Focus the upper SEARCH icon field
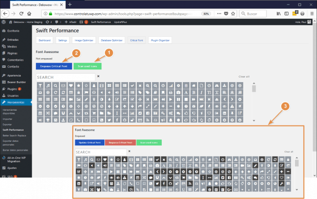 [66, 78]
